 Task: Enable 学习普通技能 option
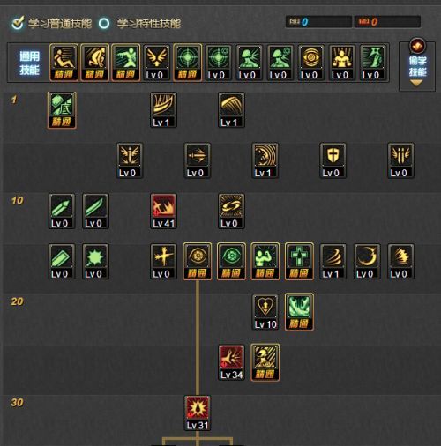52,23
